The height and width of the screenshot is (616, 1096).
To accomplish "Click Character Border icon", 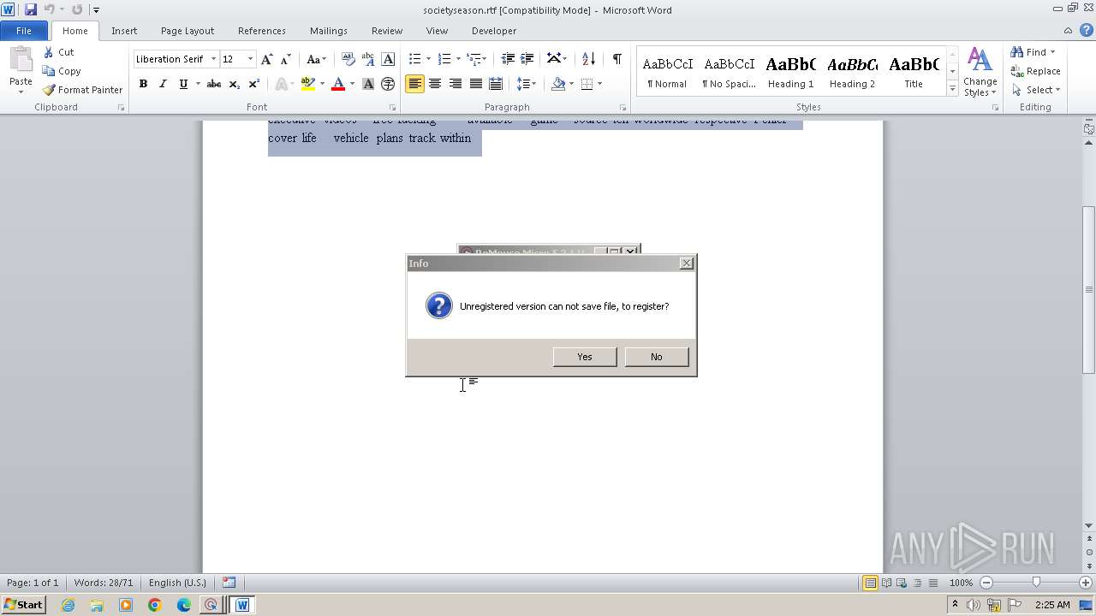I will [x=388, y=59].
